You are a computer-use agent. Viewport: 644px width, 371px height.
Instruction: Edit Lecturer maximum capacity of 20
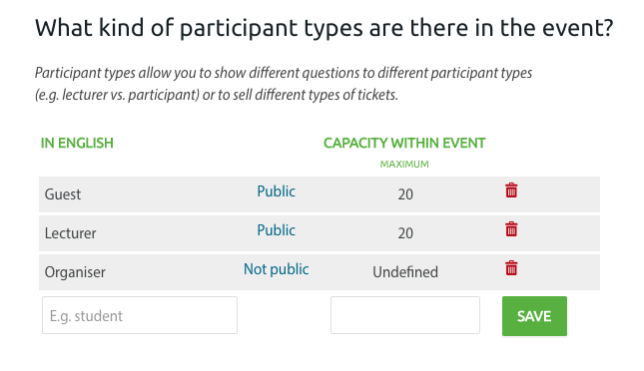pyautogui.click(x=405, y=233)
